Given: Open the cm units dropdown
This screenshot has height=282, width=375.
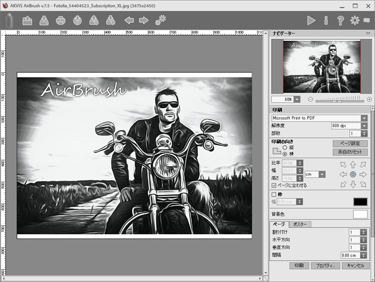Looking at the screenshot, I should click(322, 174).
